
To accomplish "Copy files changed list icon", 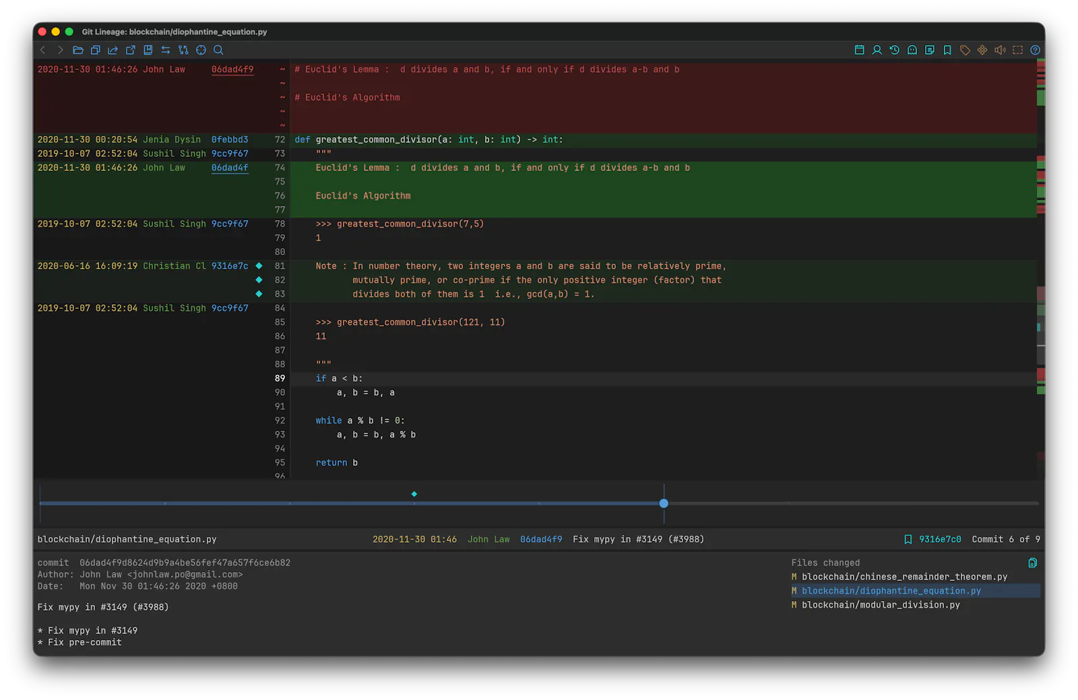I will (x=1033, y=563).
